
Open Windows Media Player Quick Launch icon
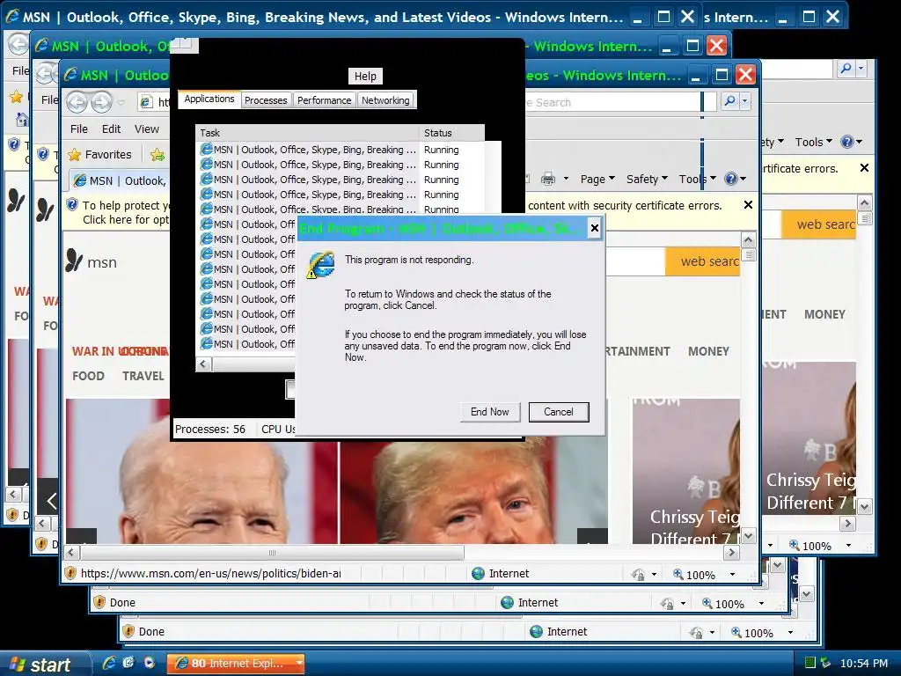[150, 662]
